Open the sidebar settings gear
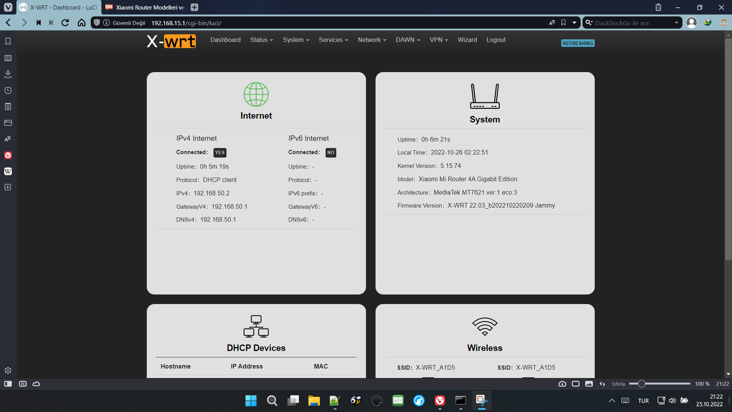This screenshot has width=732, height=412. point(8,370)
